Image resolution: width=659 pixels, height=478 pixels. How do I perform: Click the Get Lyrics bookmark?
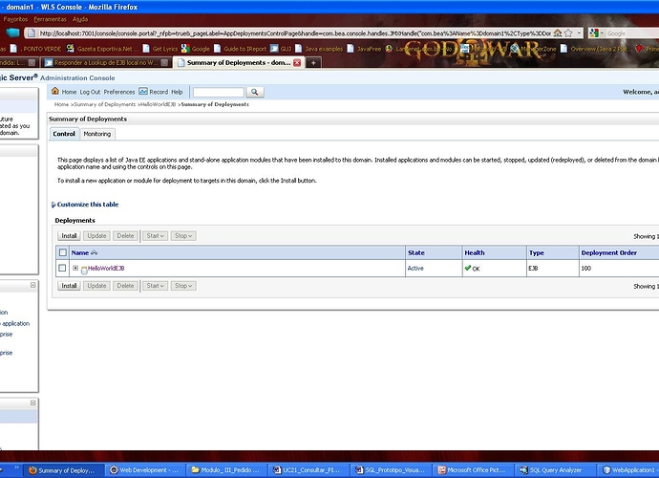pos(160,49)
